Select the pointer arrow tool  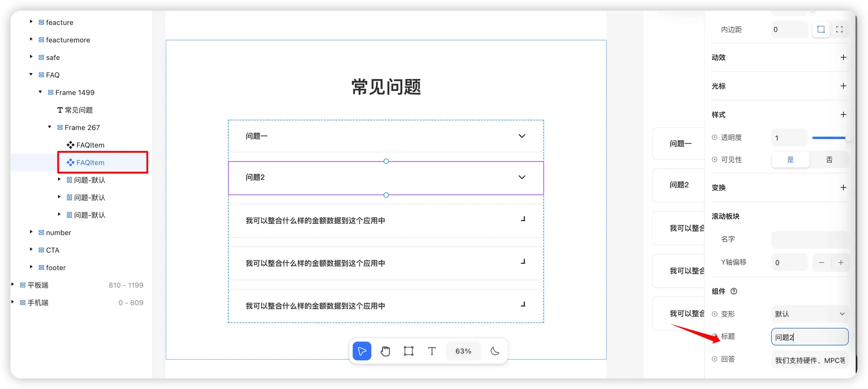(362, 351)
